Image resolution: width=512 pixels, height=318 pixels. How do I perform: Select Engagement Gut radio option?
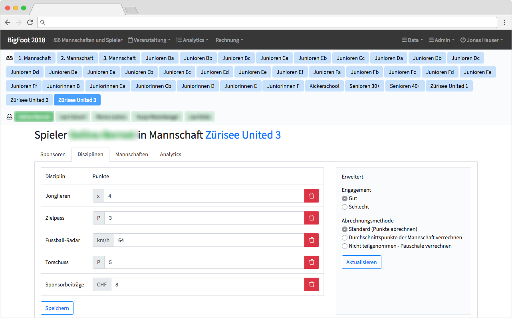point(345,199)
